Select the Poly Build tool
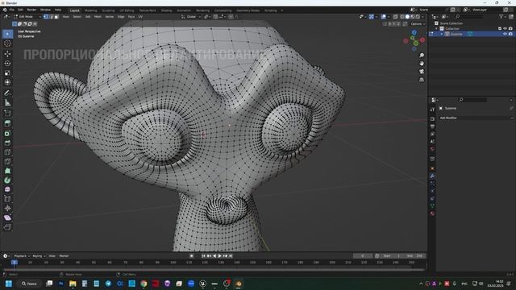Screen dimensions: 516x290 click(7, 171)
